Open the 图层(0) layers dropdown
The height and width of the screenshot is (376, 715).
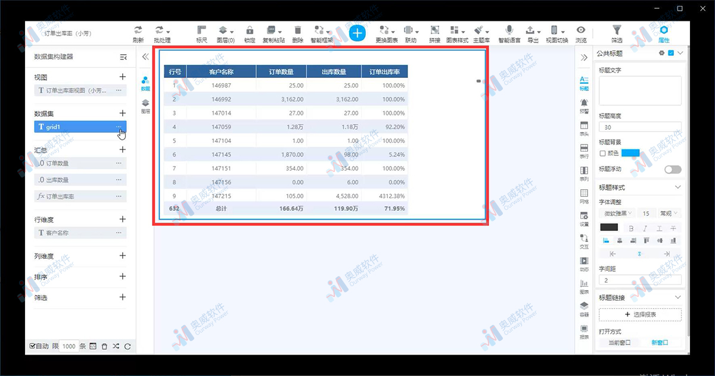pos(225,34)
